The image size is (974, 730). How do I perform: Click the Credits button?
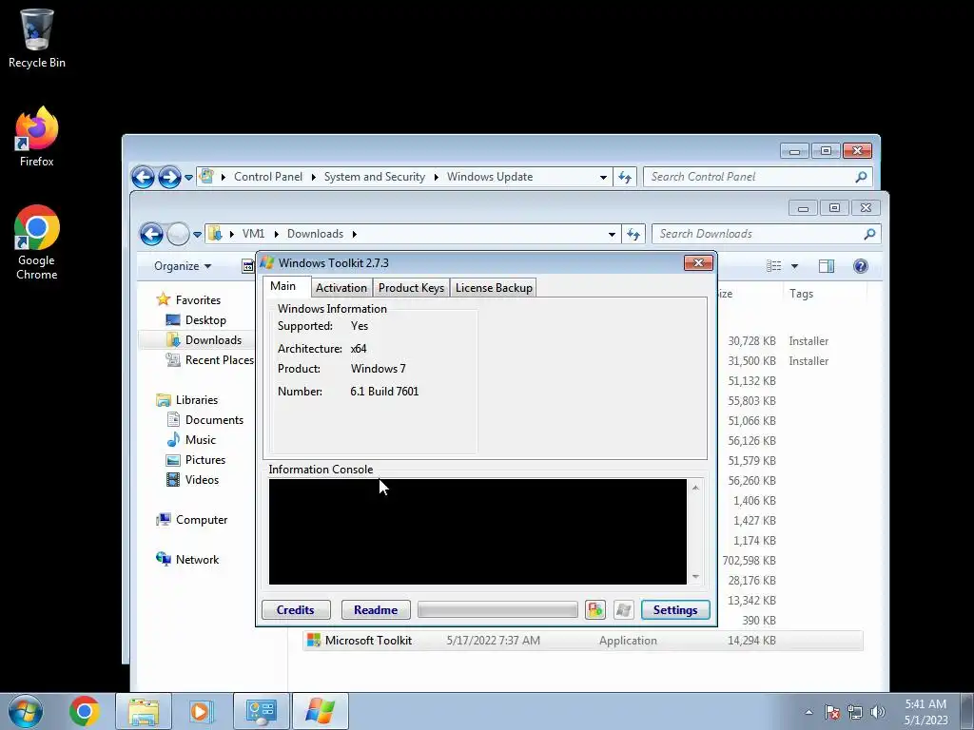click(296, 609)
